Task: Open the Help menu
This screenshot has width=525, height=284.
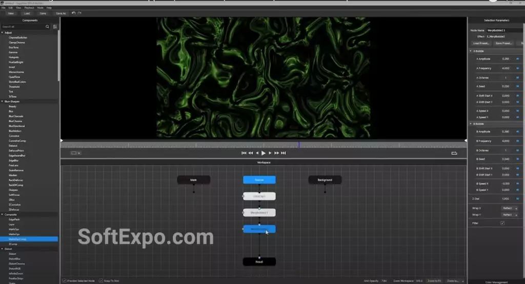Action: (x=49, y=8)
